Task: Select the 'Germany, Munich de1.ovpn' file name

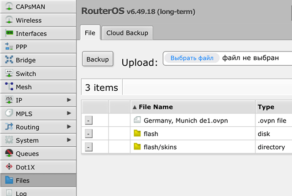Action: click(x=186, y=120)
